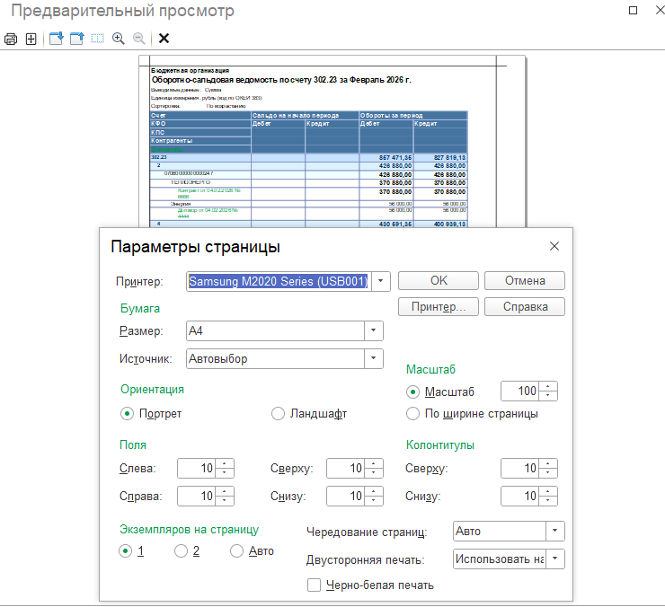Expand the Размер paper size dropdown
The image size is (665, 607).
click(x=374, y=330)
